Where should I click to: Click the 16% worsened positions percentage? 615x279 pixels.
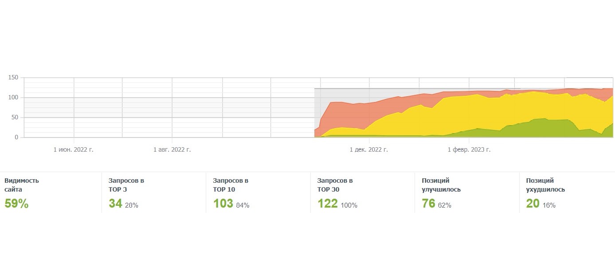coord(549,205)
